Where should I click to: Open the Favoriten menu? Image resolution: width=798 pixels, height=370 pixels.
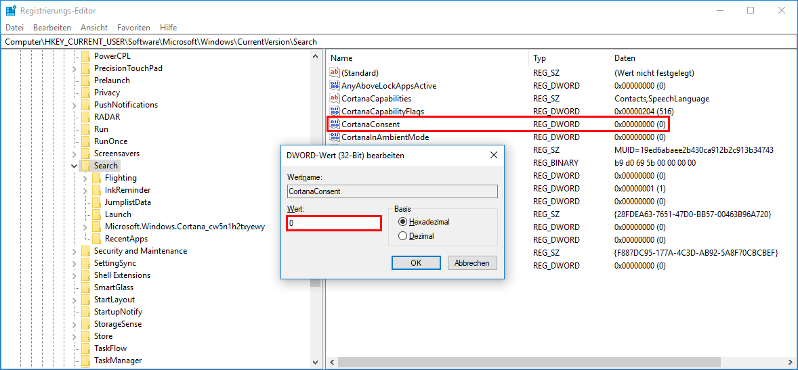(133, 28)
